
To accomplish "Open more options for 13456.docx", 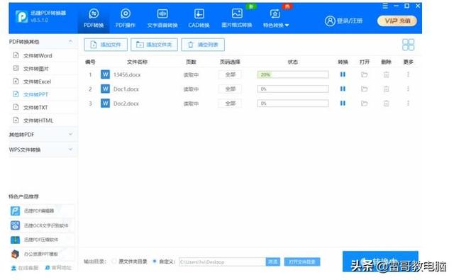I will 408,74.
